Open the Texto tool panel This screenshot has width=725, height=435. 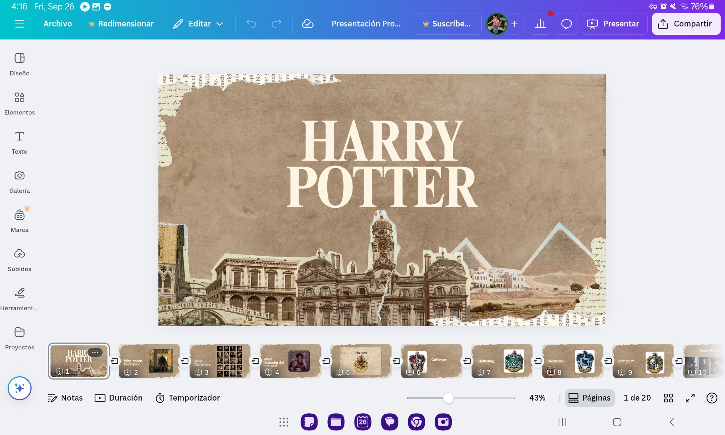pyautogui.click(x=20, y=142)
